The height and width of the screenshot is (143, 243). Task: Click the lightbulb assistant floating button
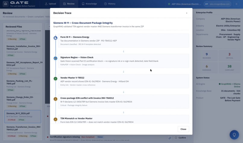click(x=234, y=135)
